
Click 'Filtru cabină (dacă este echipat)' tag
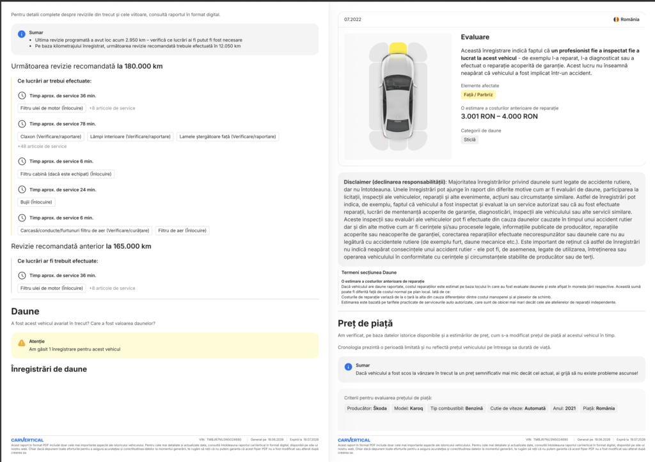[66, 174]
